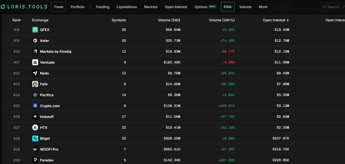Click the $537.87K open interest value

281,138
